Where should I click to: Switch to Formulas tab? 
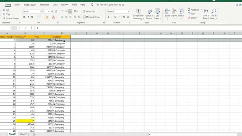click(x=45, y=5)
